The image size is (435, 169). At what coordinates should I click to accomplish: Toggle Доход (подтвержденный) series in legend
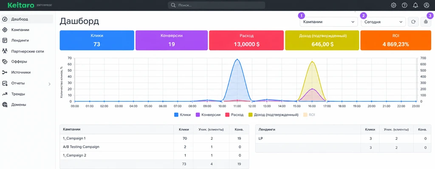point(273,114)
